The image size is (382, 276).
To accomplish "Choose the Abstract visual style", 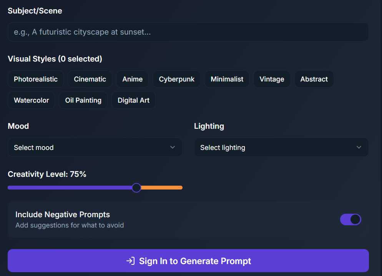I will (x=314, y=79).
